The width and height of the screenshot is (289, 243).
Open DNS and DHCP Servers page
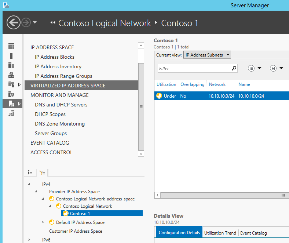(x=61, y=105)
